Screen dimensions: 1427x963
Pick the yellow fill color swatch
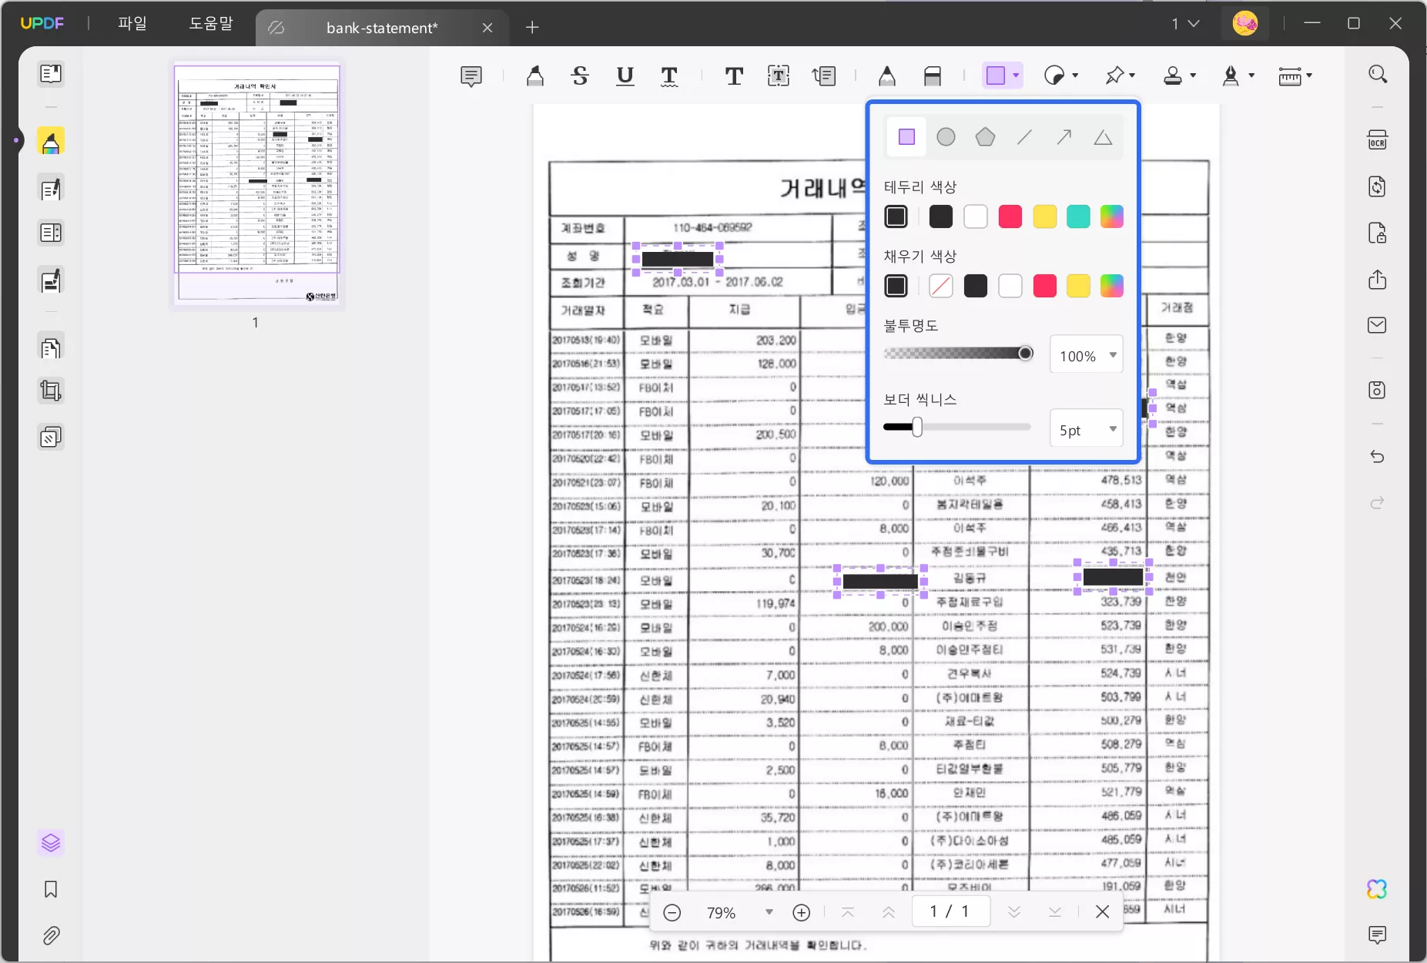pos(1078,286)
